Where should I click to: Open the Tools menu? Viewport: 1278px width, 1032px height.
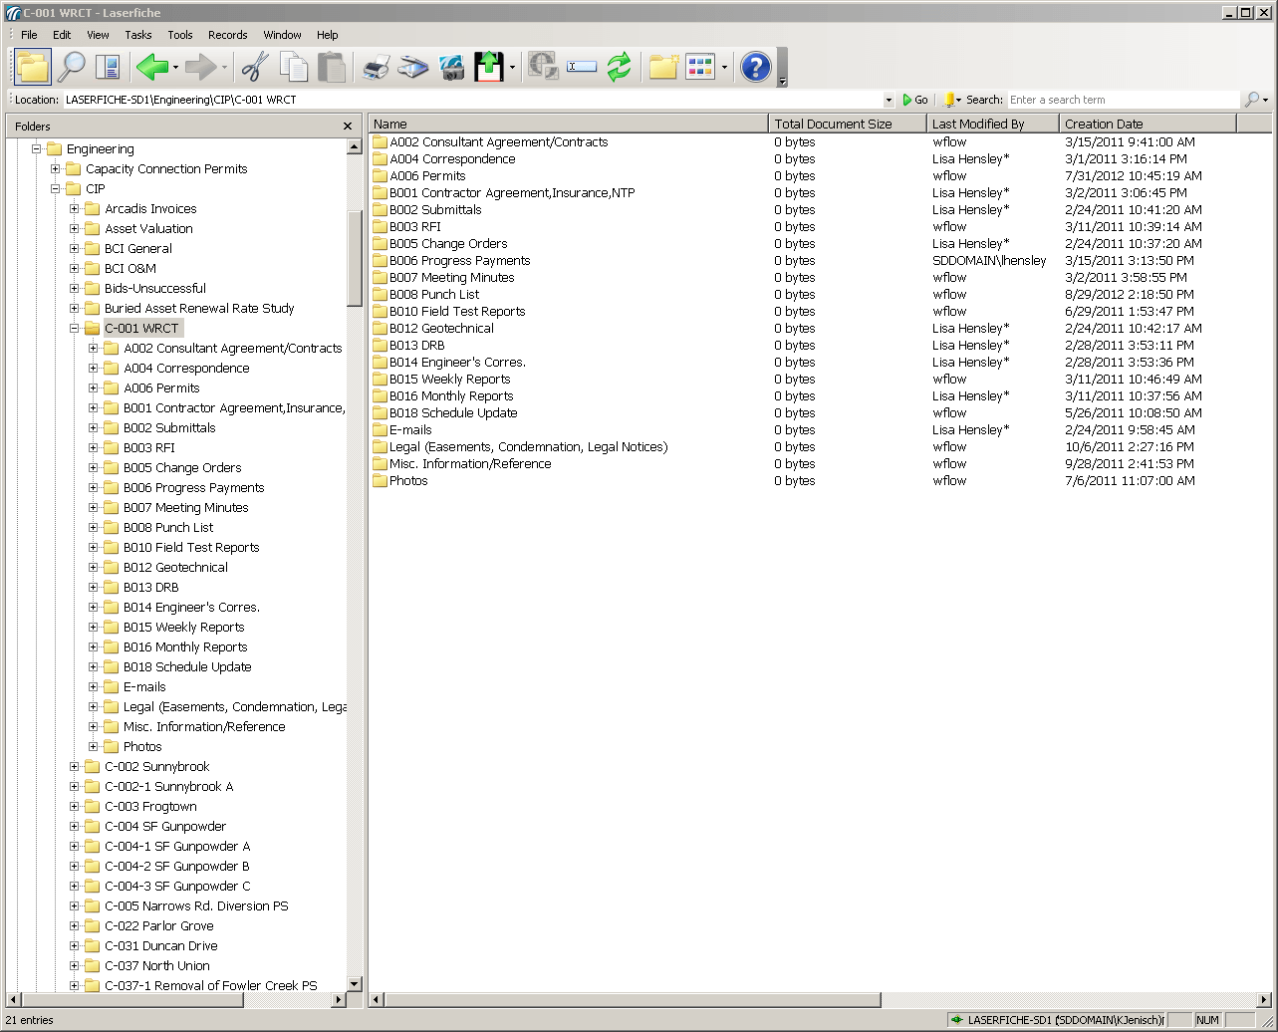pos(180,35)
